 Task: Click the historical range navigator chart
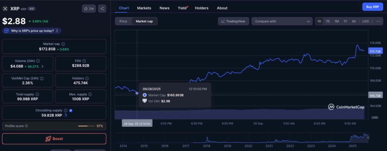(241, 138)
